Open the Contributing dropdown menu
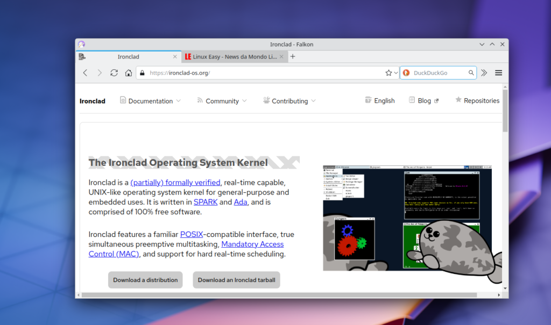 click(289, 100)
